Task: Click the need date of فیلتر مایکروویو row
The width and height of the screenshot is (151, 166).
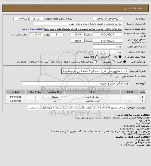Action: click(16, 101)
